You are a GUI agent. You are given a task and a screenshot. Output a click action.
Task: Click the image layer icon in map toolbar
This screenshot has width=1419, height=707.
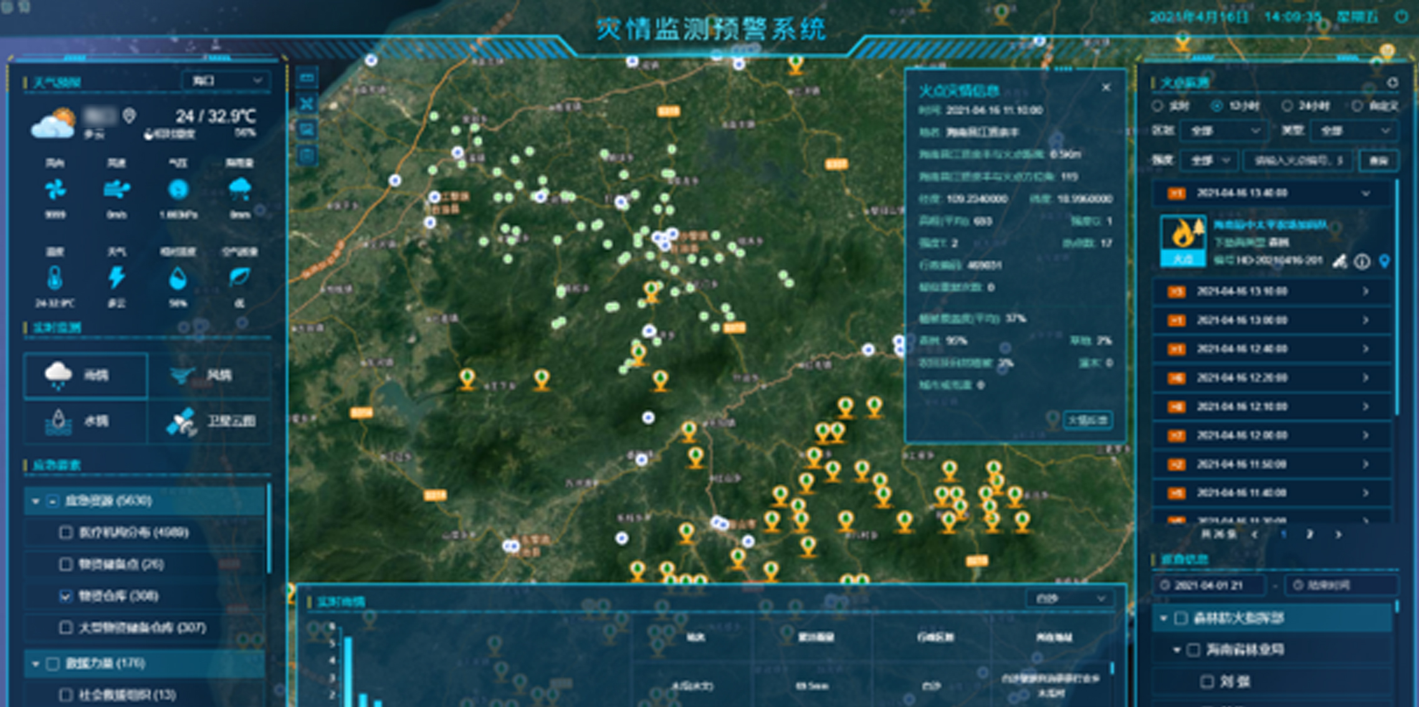tap(307, 129)
